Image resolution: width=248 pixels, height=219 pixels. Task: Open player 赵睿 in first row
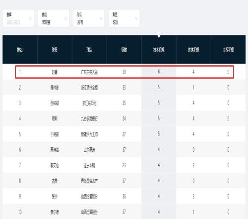pyautogui.click(x=55, y=72)
